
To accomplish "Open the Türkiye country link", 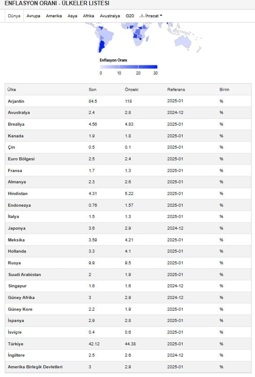I will [16, 344].
